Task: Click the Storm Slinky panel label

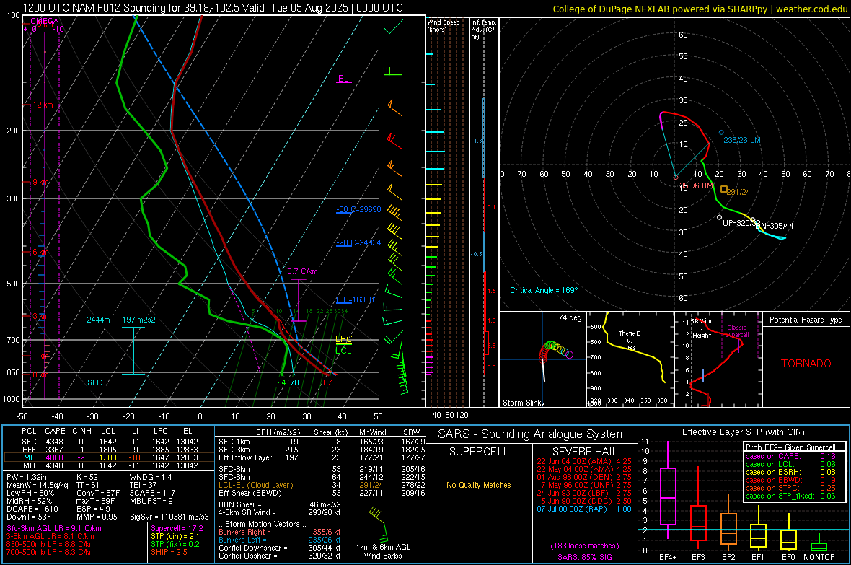Action: (x=524, y=403)
